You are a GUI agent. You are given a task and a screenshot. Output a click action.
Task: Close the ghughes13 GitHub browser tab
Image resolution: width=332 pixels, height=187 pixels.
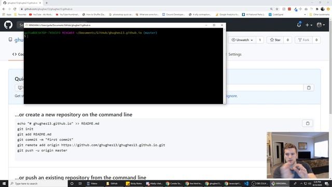click(40, 3)
